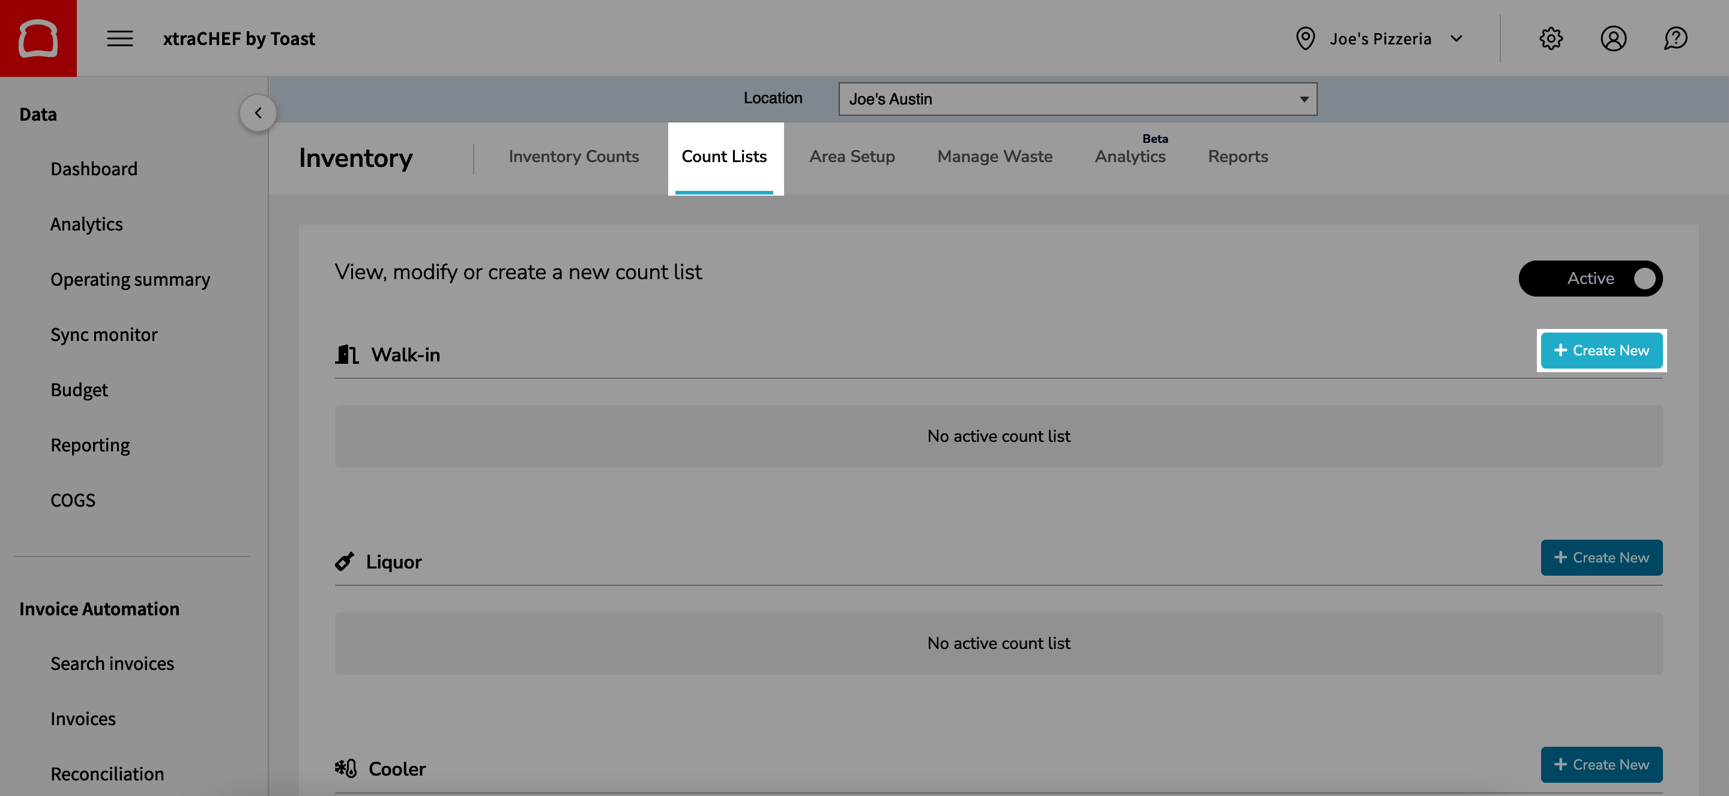The width and height of the screenshot is (1729, 796).
Task: Click the Toast logo icon
Action: [38, 38]
